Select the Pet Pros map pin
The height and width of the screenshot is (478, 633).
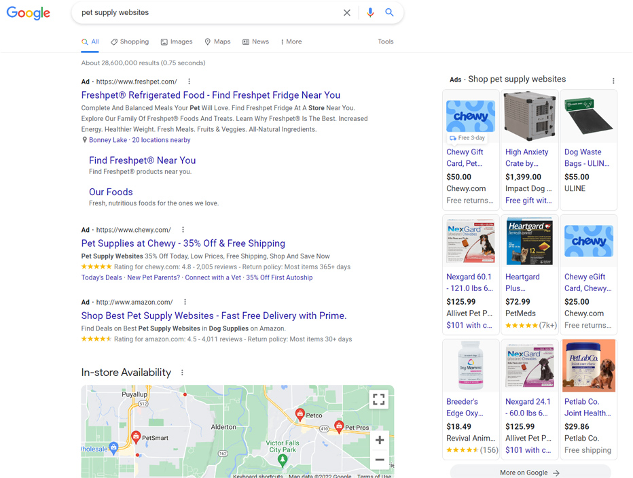point(339,426)
